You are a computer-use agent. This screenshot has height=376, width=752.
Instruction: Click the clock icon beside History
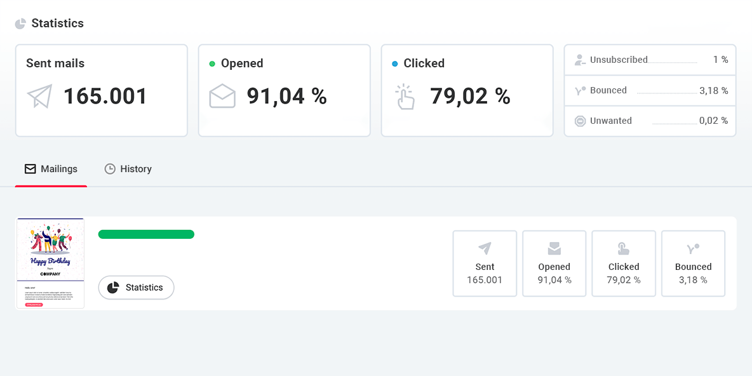tap(110, 169)
